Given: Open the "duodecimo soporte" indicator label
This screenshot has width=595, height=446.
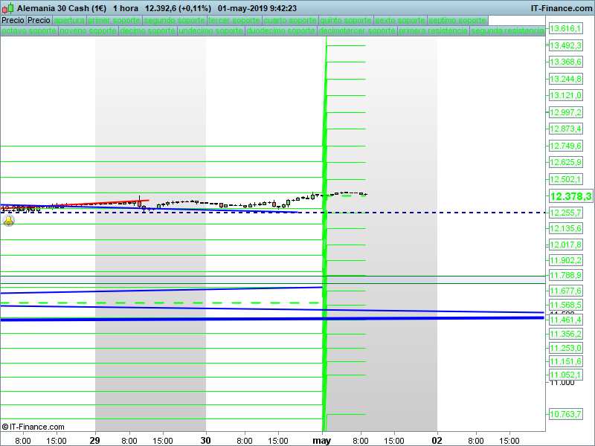Looking at the screenshot, I should click(x=280, y=31).
